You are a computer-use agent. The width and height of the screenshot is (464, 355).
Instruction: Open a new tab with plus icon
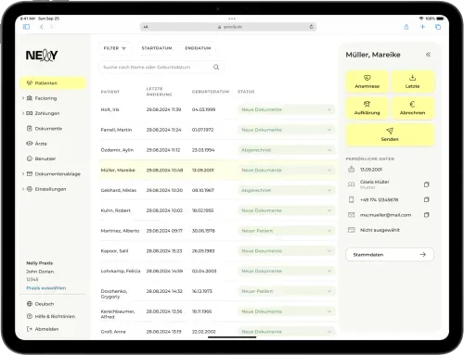click(422, 27)
